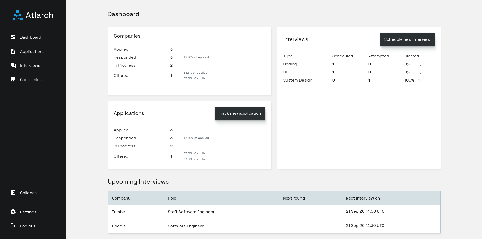Click the Type column header
482x239 pixels.
click(x=288, y=56)
